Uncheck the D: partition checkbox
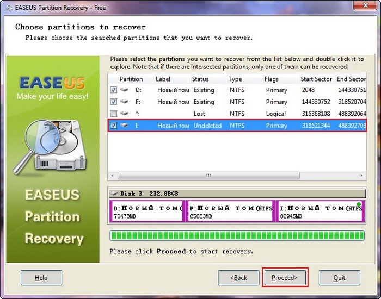 [x=113, y=90]
